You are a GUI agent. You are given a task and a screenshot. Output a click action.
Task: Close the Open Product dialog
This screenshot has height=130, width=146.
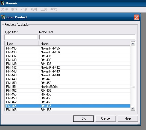[136, 17]
